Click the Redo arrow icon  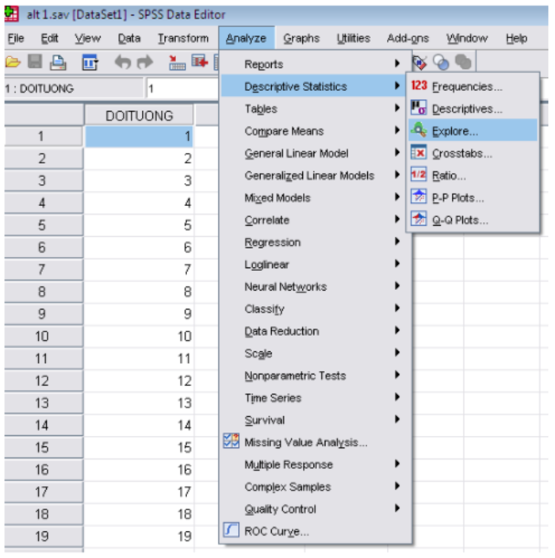coord(145,63)
